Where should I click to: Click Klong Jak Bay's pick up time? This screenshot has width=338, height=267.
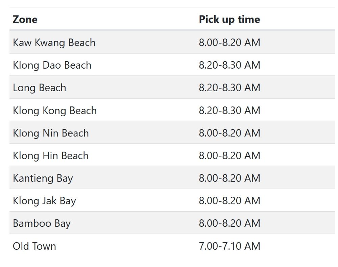230,201
